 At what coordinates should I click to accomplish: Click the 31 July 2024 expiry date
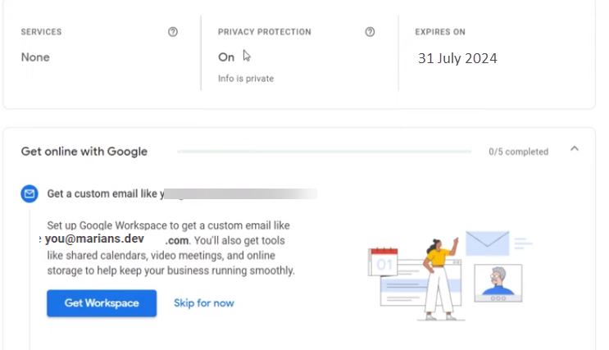click(457, 58)
